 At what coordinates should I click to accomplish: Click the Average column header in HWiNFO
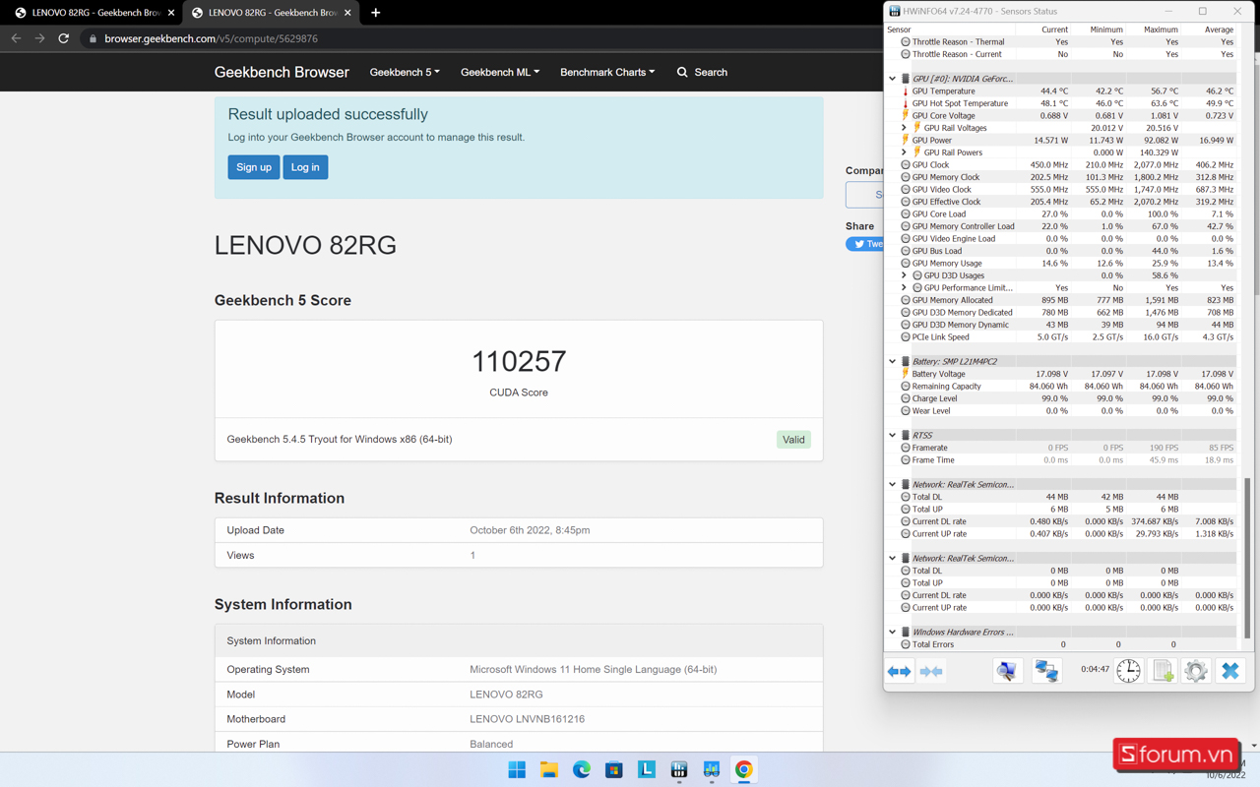click(x=1219, y=30)
